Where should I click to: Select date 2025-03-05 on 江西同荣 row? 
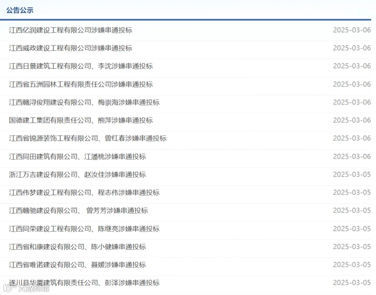point(352,229)
